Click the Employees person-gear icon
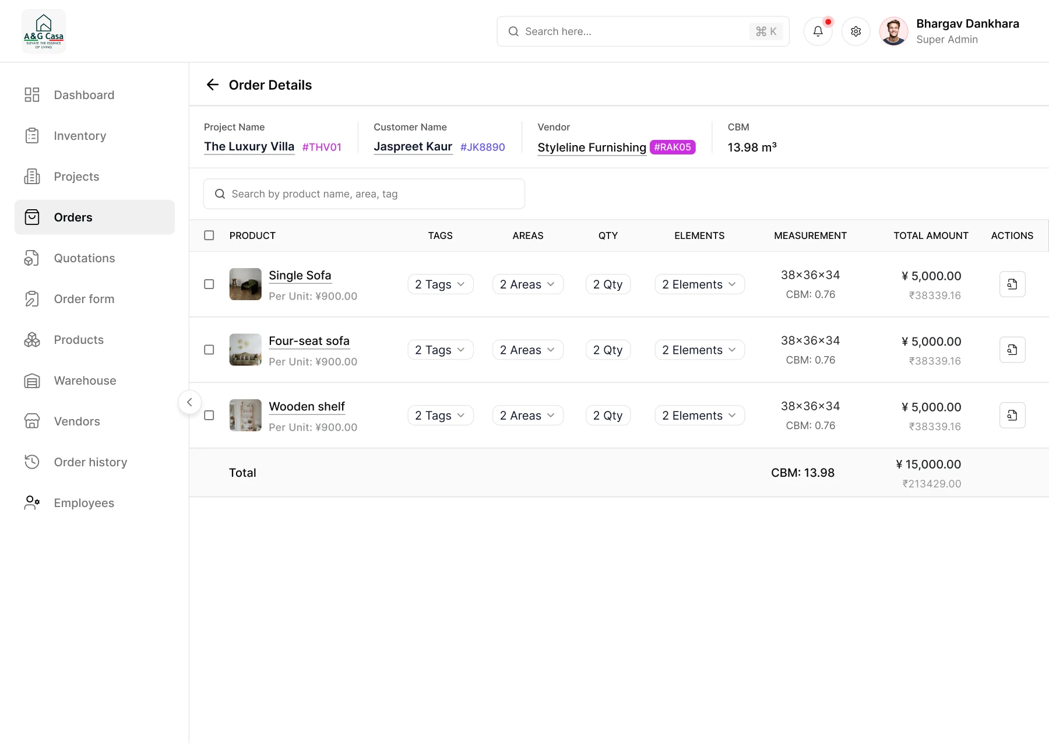 click(x=32, y=503)
